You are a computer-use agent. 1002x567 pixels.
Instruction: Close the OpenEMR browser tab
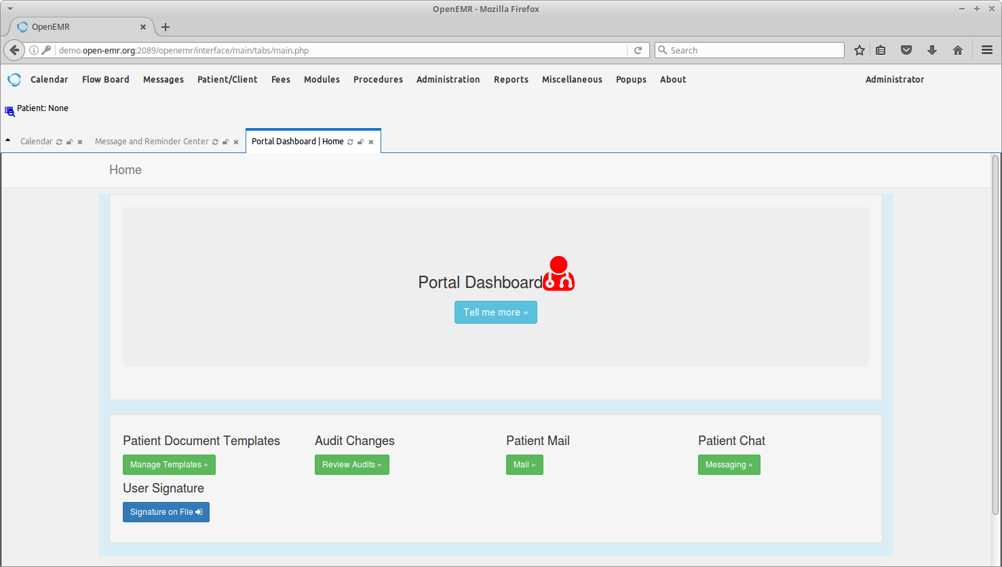(143, 27)
